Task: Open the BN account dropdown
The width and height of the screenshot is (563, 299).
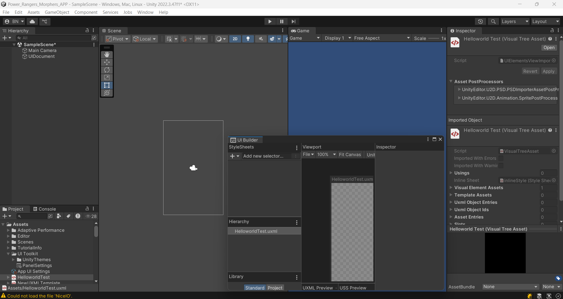Action: [x=14, y=21]
